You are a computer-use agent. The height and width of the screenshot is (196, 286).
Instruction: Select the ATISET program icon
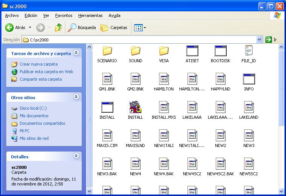tap(192, 51)
